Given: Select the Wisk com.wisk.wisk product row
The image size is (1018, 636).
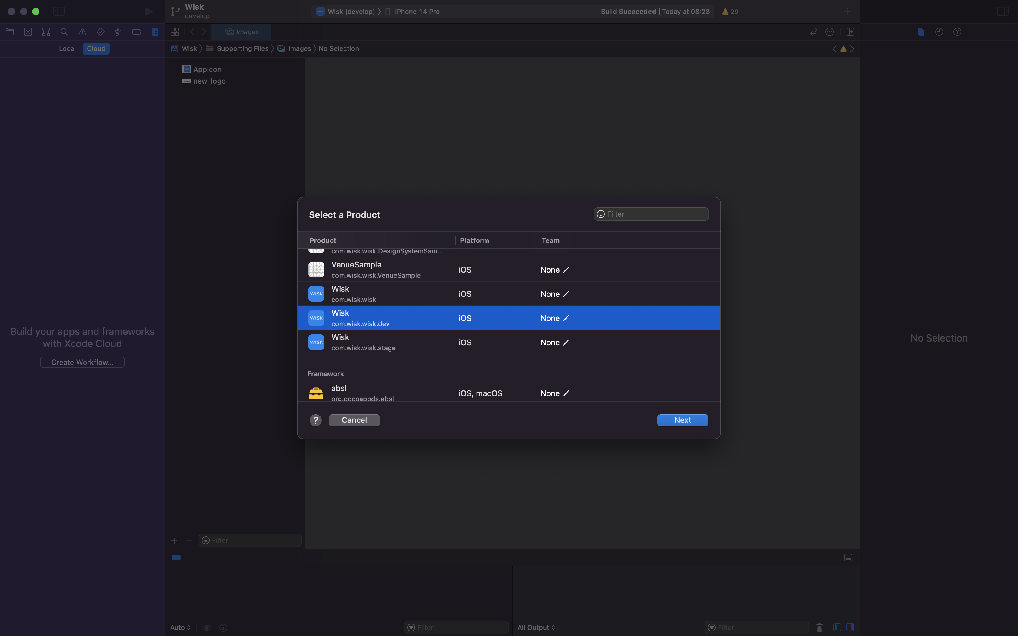Looking at the screenshot, I should click(x=509, y=293).
